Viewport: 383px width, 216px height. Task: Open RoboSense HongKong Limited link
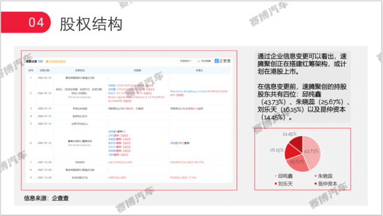pyautogui.click(x=188, y=91)
